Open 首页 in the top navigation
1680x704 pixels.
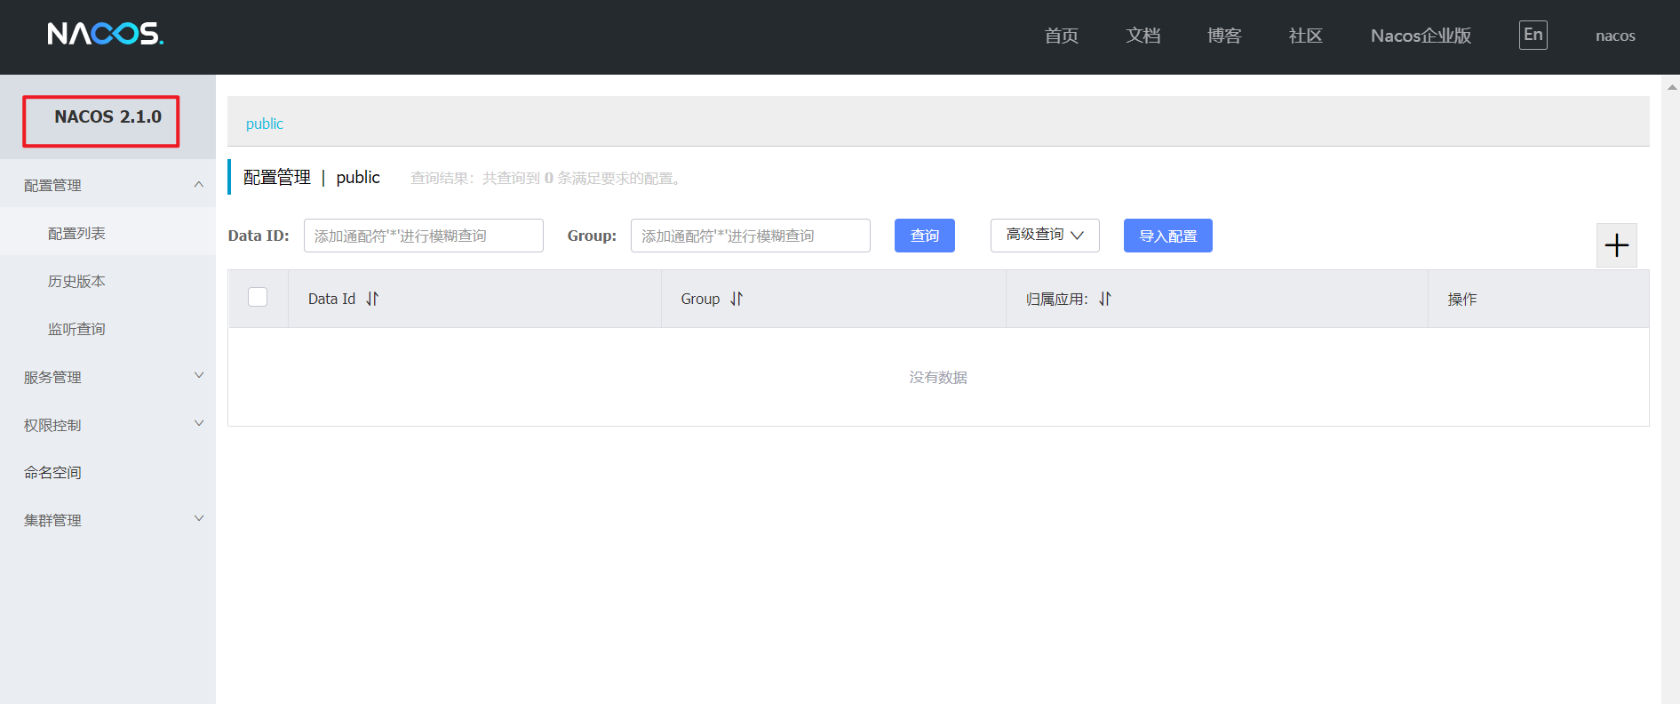click(1062, 36)
